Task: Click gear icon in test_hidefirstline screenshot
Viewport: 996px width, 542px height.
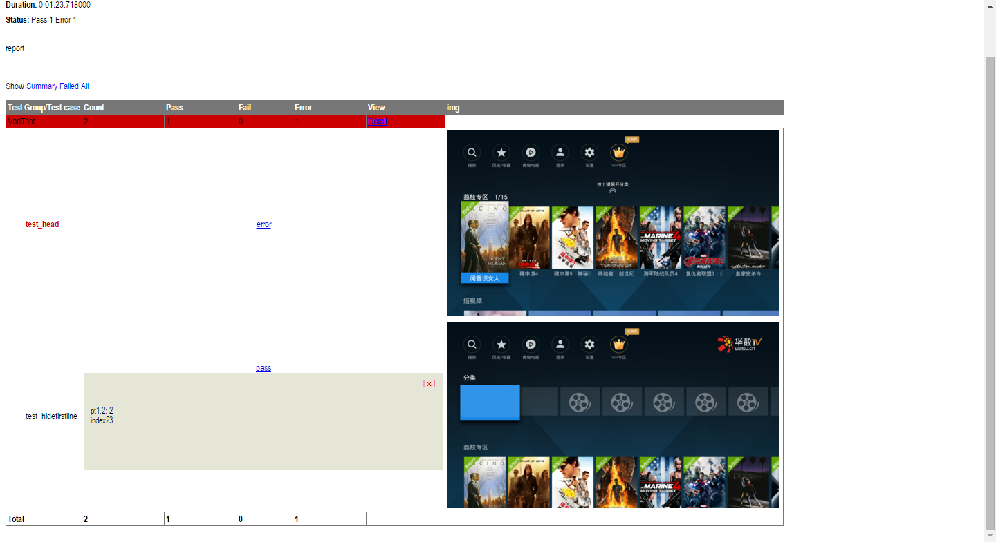Action: tap(589, 344)
